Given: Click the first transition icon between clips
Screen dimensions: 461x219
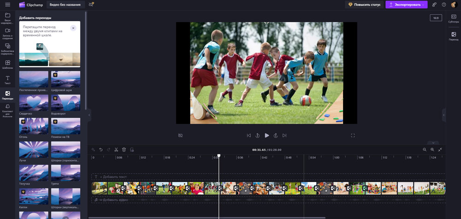Looking at the screenshot, I should (x=124, y=188).
